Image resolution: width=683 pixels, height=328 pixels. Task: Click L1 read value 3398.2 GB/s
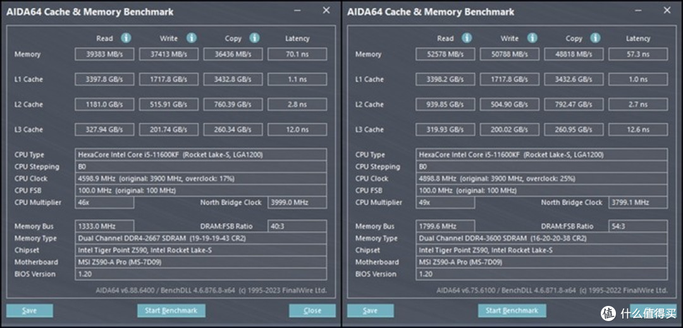point(445,79)
